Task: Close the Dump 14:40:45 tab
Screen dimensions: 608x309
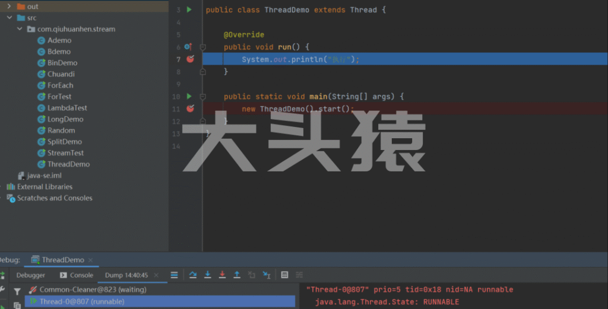Action: point(156,275)
